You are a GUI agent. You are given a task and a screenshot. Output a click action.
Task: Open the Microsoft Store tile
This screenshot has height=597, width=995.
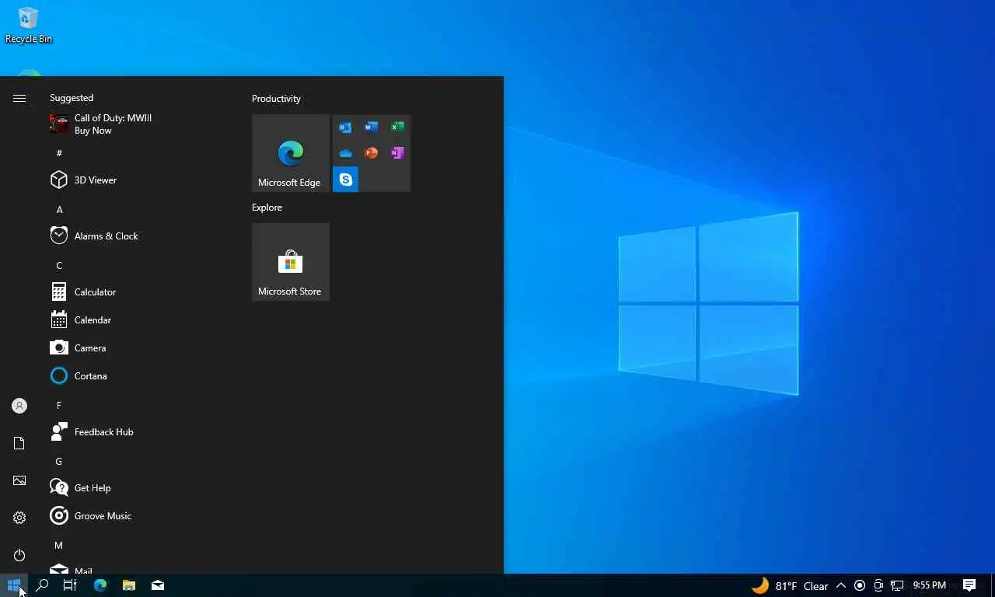291,262
